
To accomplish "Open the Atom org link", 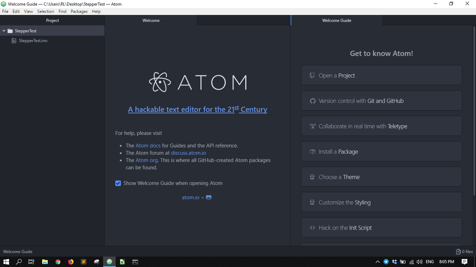I will pyautogui.click(x=147, y=160).
